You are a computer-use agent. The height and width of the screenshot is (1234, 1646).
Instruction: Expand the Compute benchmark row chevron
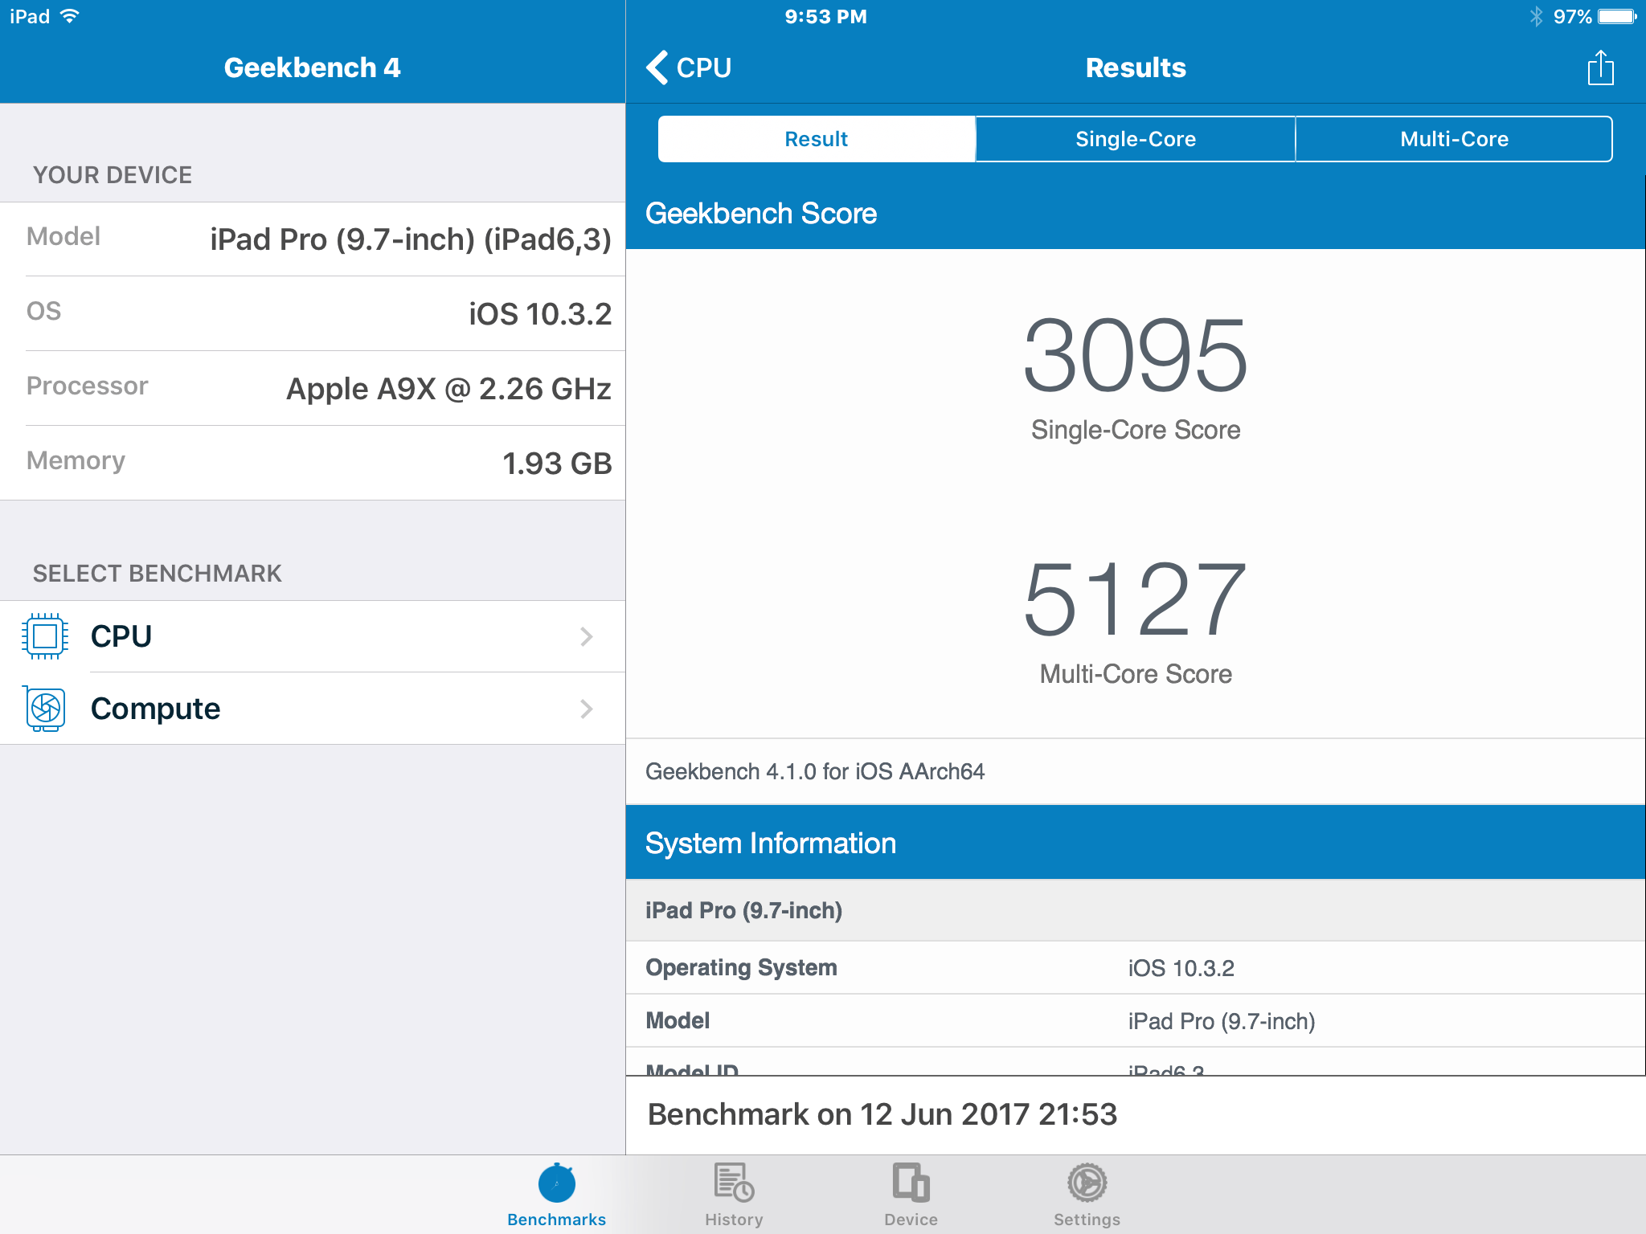(587, 709)
